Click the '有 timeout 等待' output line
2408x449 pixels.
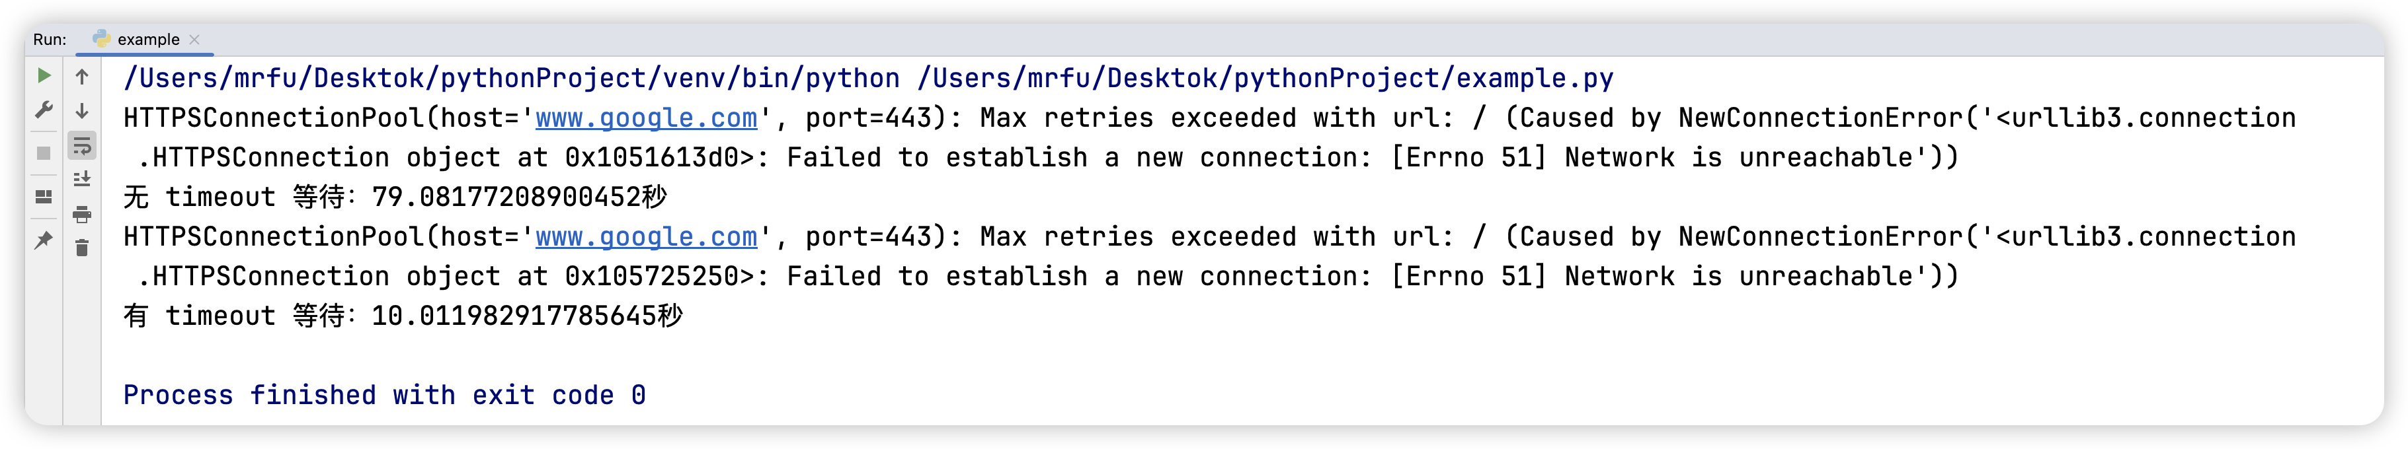click(403, 316)
